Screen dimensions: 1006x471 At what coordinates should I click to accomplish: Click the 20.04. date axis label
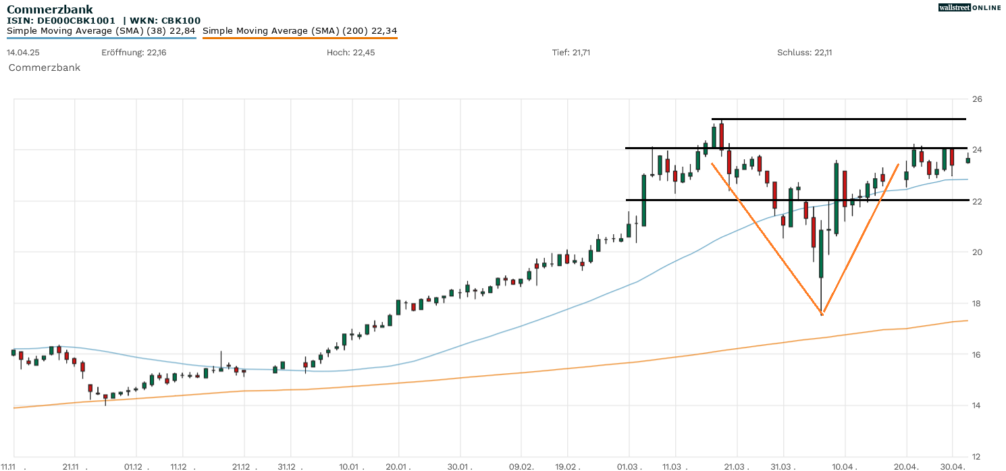(905, 466)
